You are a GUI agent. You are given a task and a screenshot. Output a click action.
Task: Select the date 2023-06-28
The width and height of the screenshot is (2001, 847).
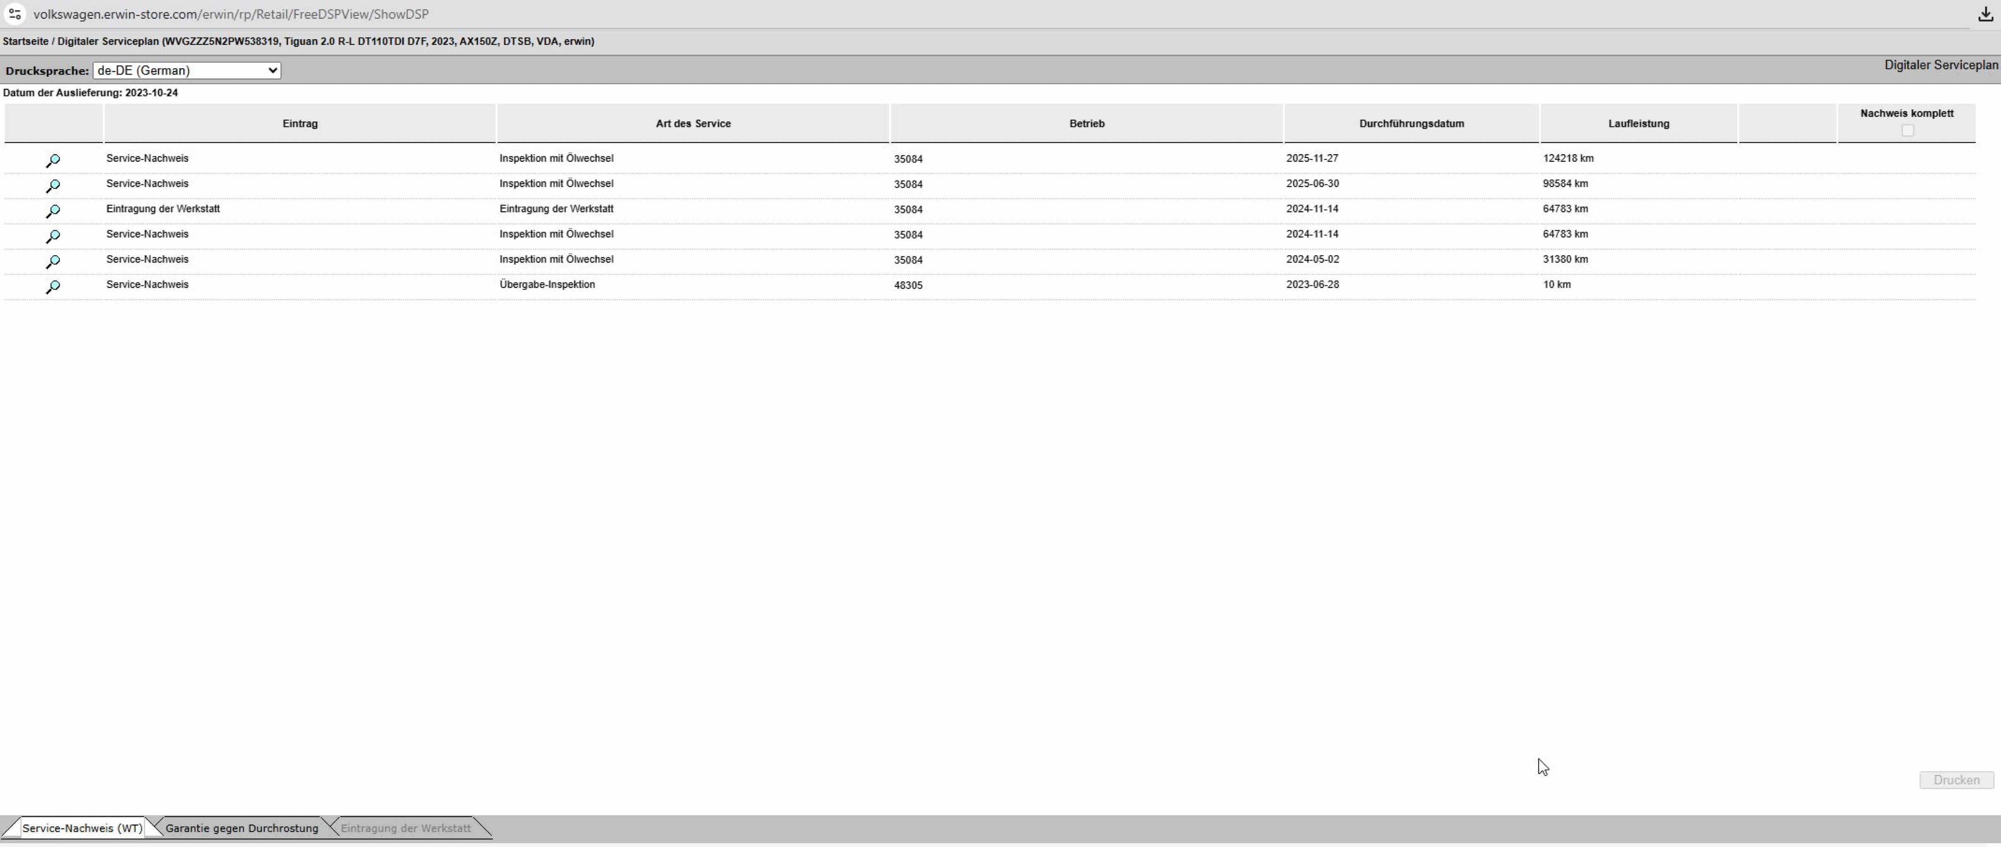[1312, 285]
